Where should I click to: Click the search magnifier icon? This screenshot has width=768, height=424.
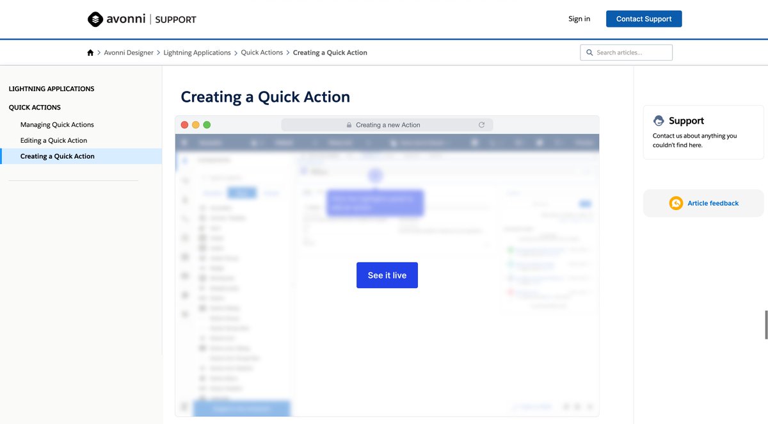589,53
